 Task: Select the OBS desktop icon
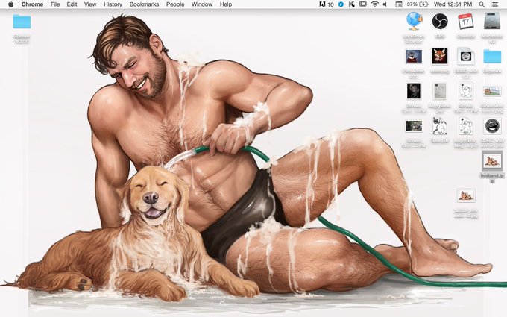(x=440, y=22)
